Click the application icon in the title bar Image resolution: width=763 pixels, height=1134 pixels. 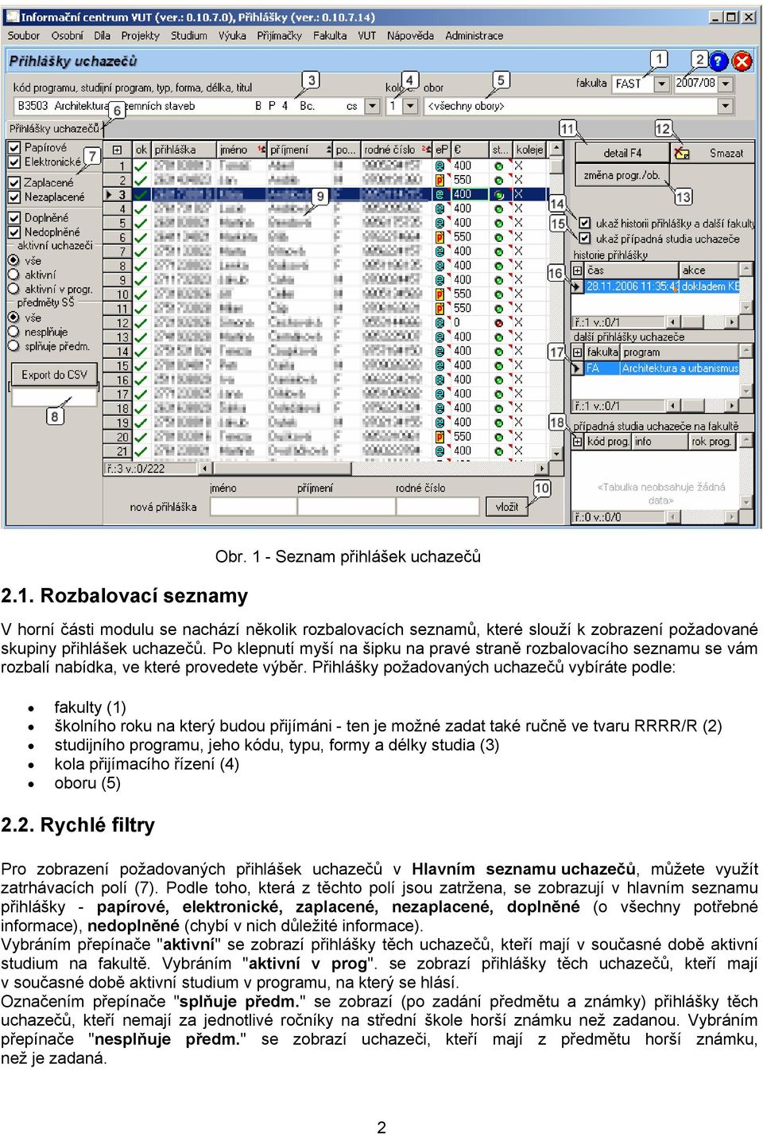pyautogui.click(x=12, y=17)
